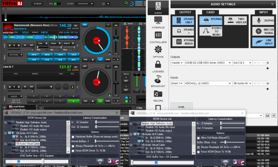278x167 pixels.
Task: Click CUE on the top deck
Action: pyautogui.click(x=85, y=60)
